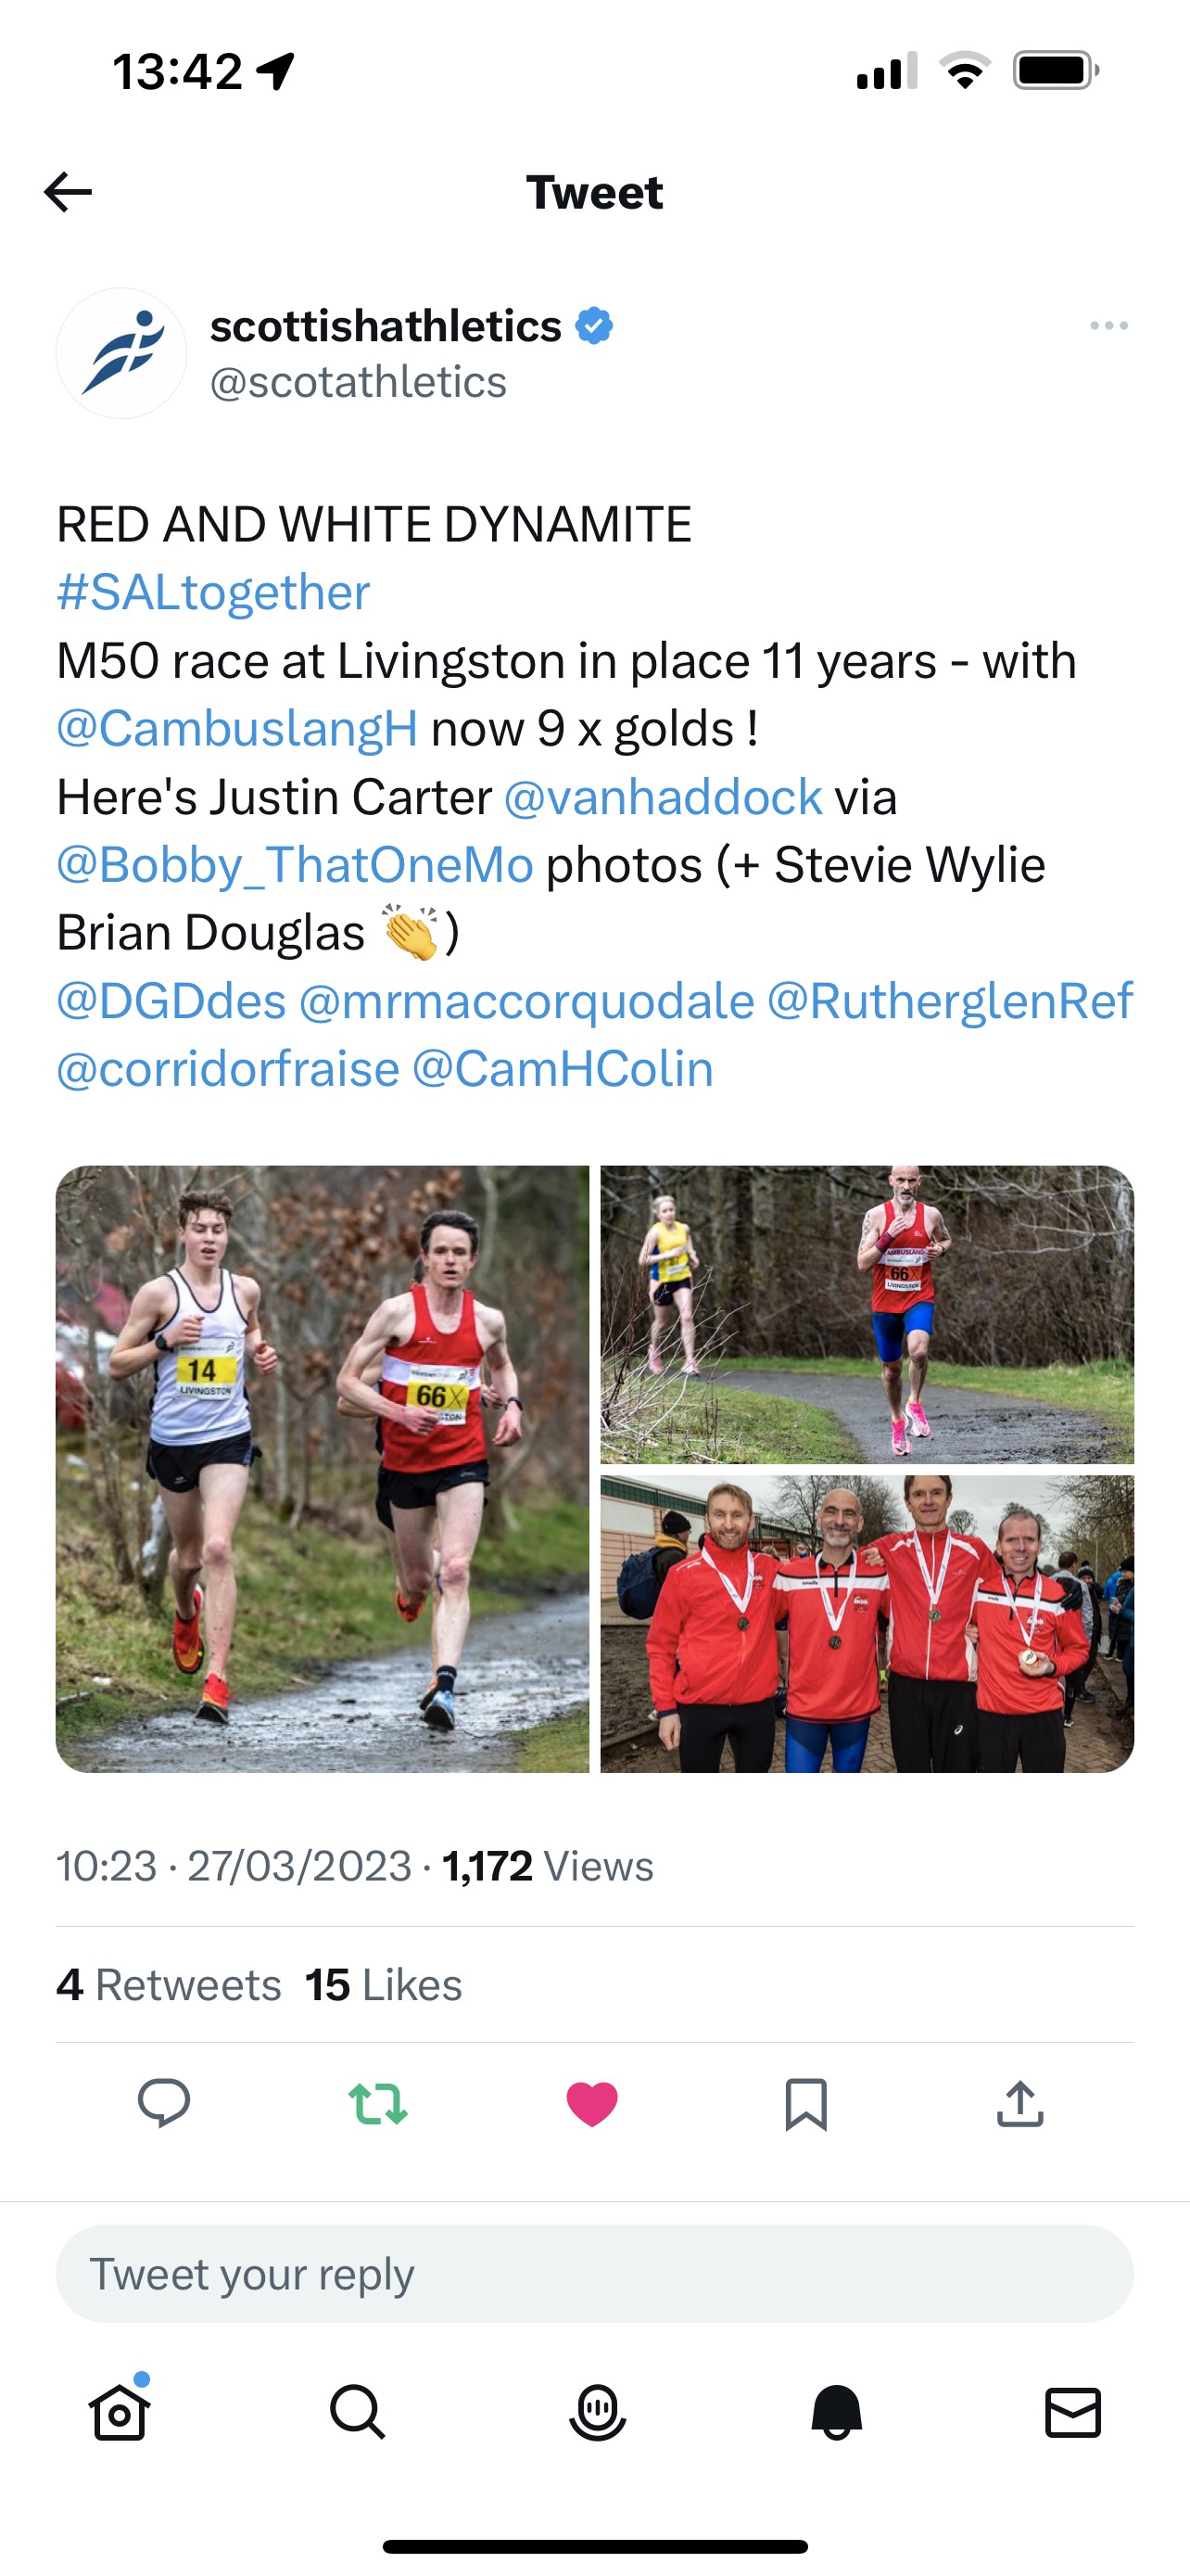Screen dimensions: 1190x2576
Task: Tap the reply speech bubble icon
Action: pyautogui.click(x=164, y=2102)
